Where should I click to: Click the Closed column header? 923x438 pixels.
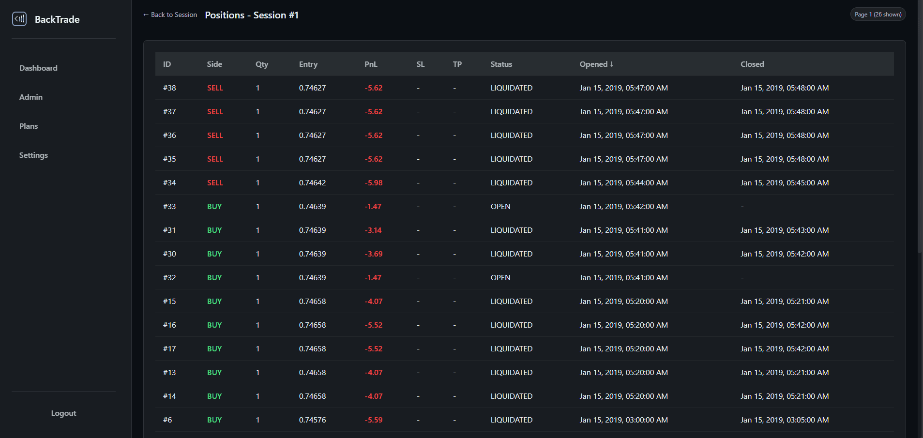pos(752,64)
